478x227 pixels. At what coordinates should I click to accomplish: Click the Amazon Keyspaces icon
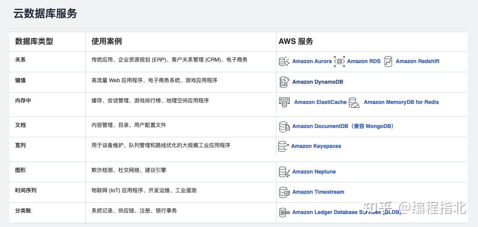(x=283, y=146)
